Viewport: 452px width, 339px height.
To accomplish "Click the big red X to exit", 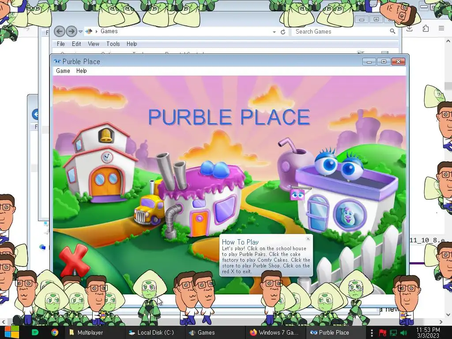I will pos(74,260).
